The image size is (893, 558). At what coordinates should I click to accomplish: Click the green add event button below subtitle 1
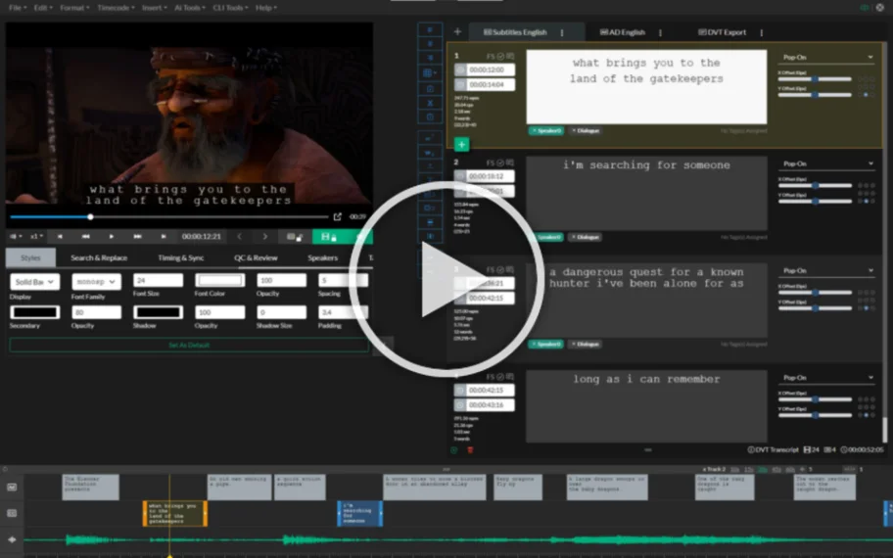click(x=461, y=144)
